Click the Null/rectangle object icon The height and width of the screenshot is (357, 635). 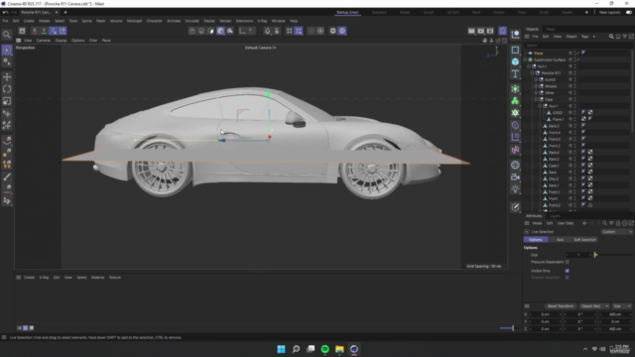(x=515, y=50)
